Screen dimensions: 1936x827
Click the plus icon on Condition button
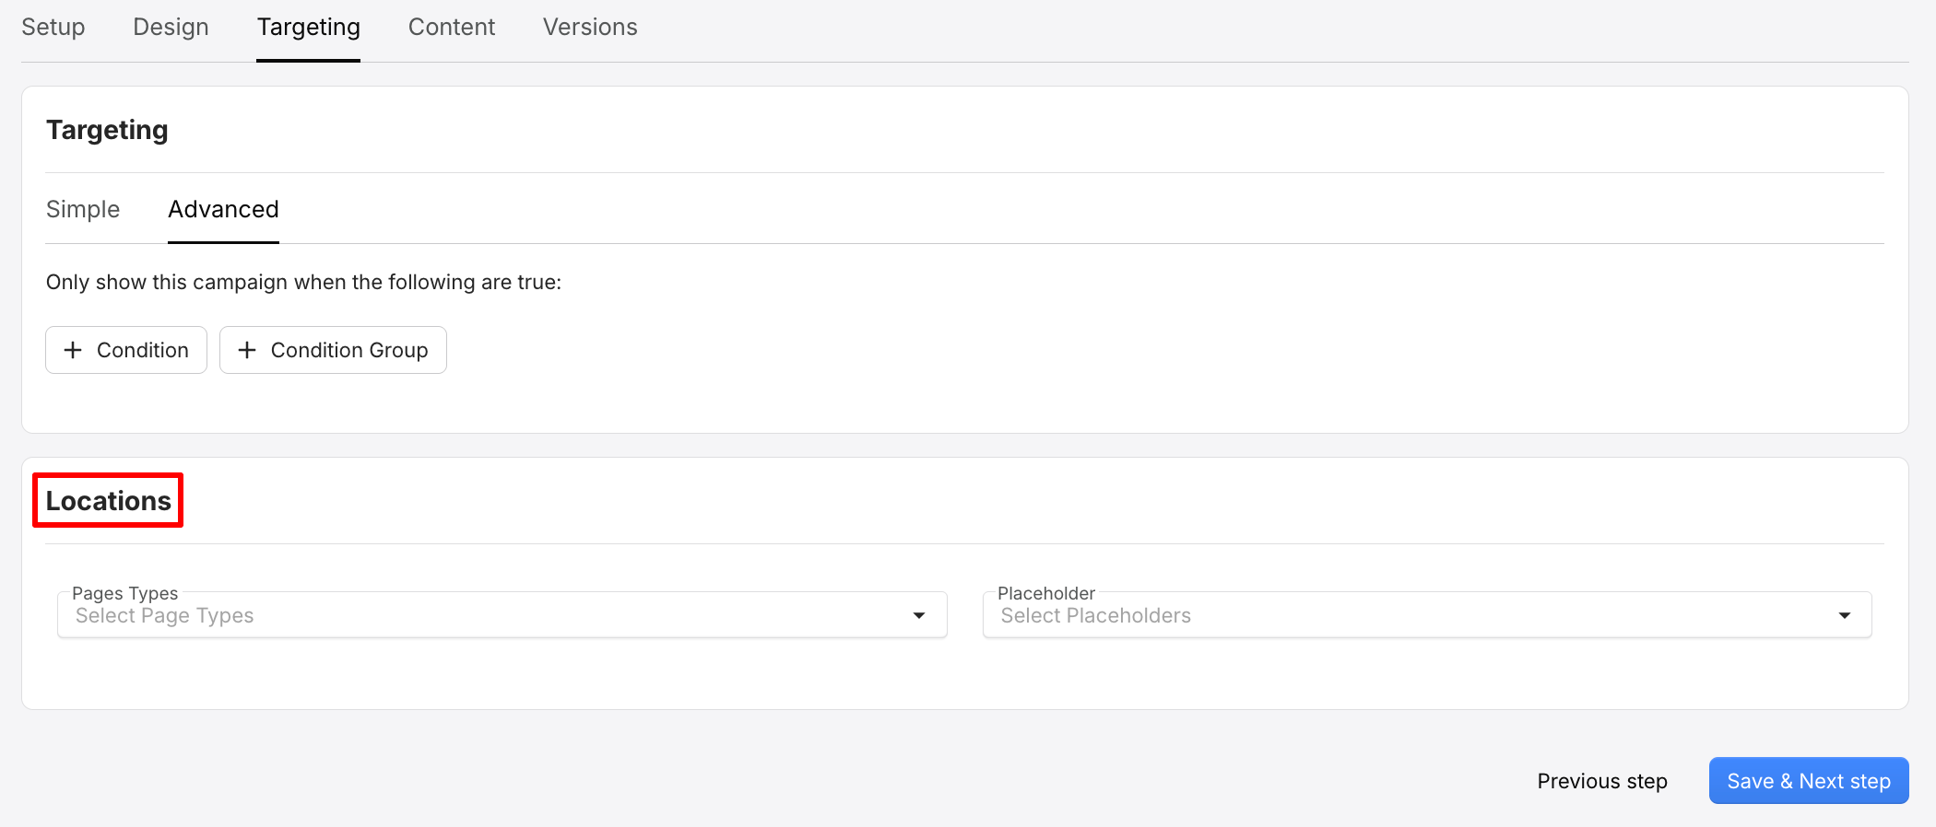click(x=73, y=350)
